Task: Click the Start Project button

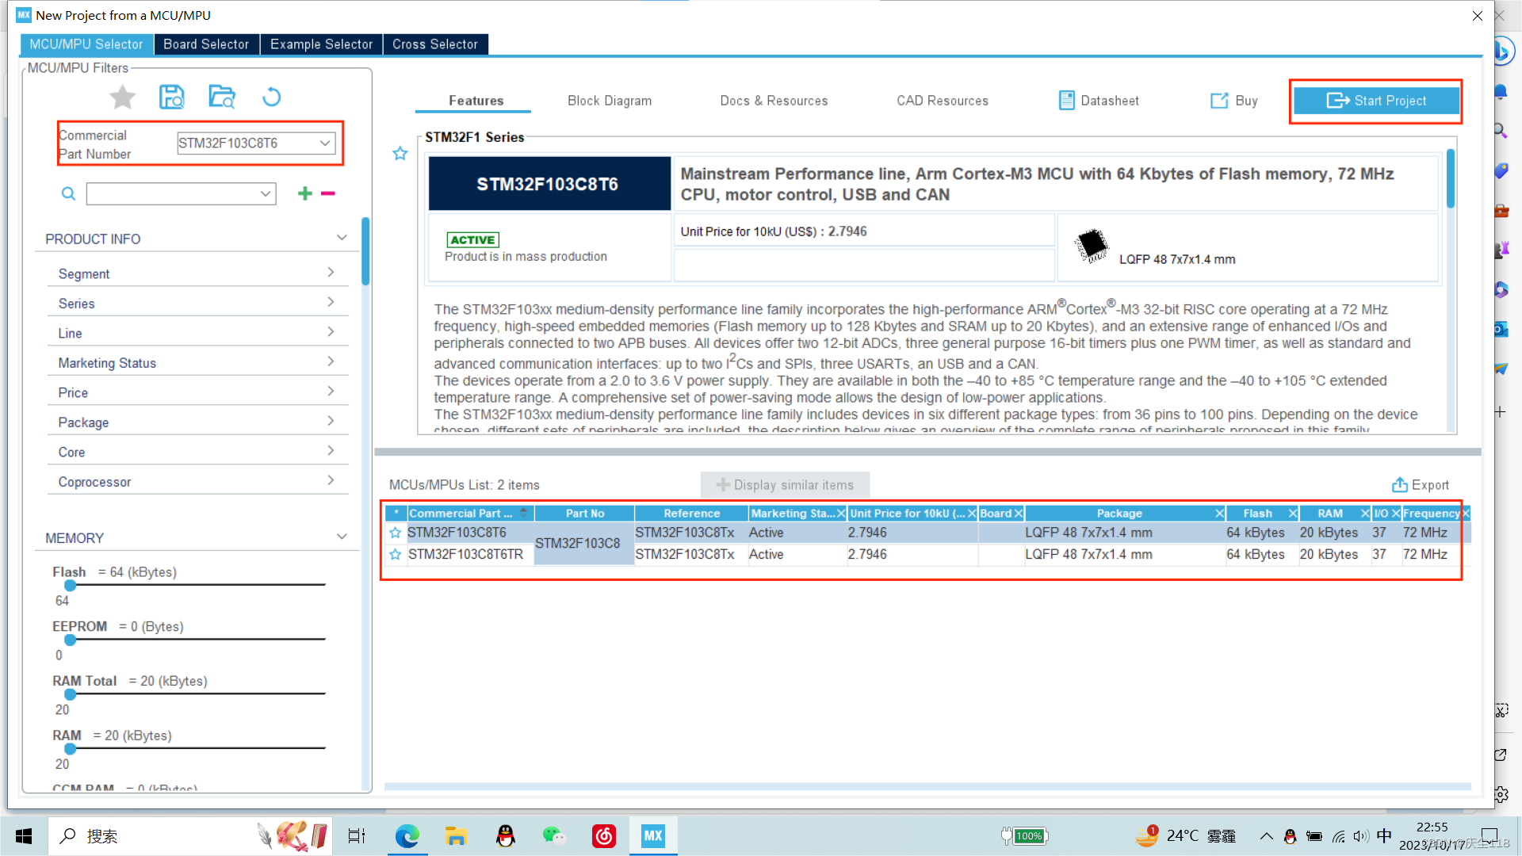Action: pos(1376,101)
